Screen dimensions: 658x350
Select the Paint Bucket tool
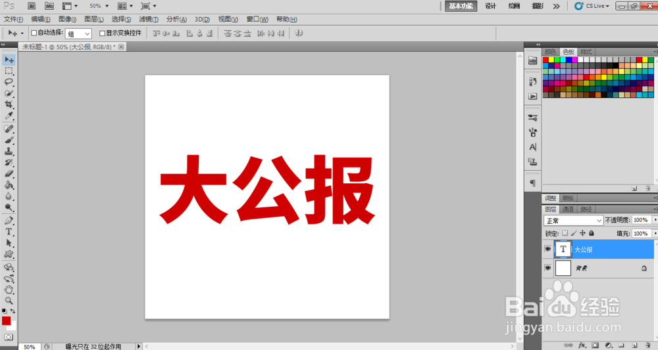(9, 185)
